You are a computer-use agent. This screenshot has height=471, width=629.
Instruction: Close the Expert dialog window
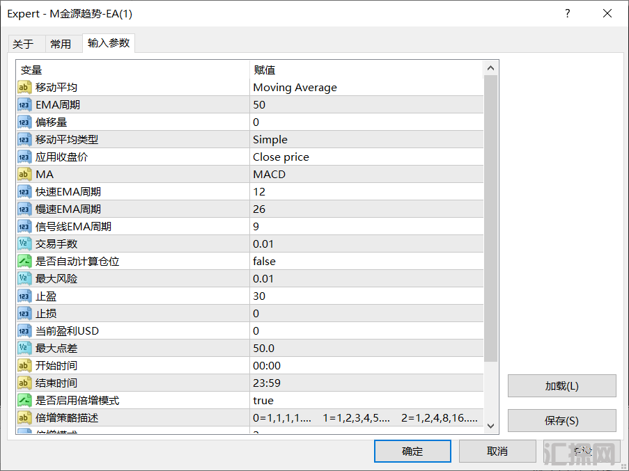607,14
